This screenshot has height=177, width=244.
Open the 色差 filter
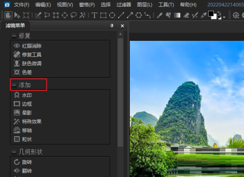tap(23, 72)
